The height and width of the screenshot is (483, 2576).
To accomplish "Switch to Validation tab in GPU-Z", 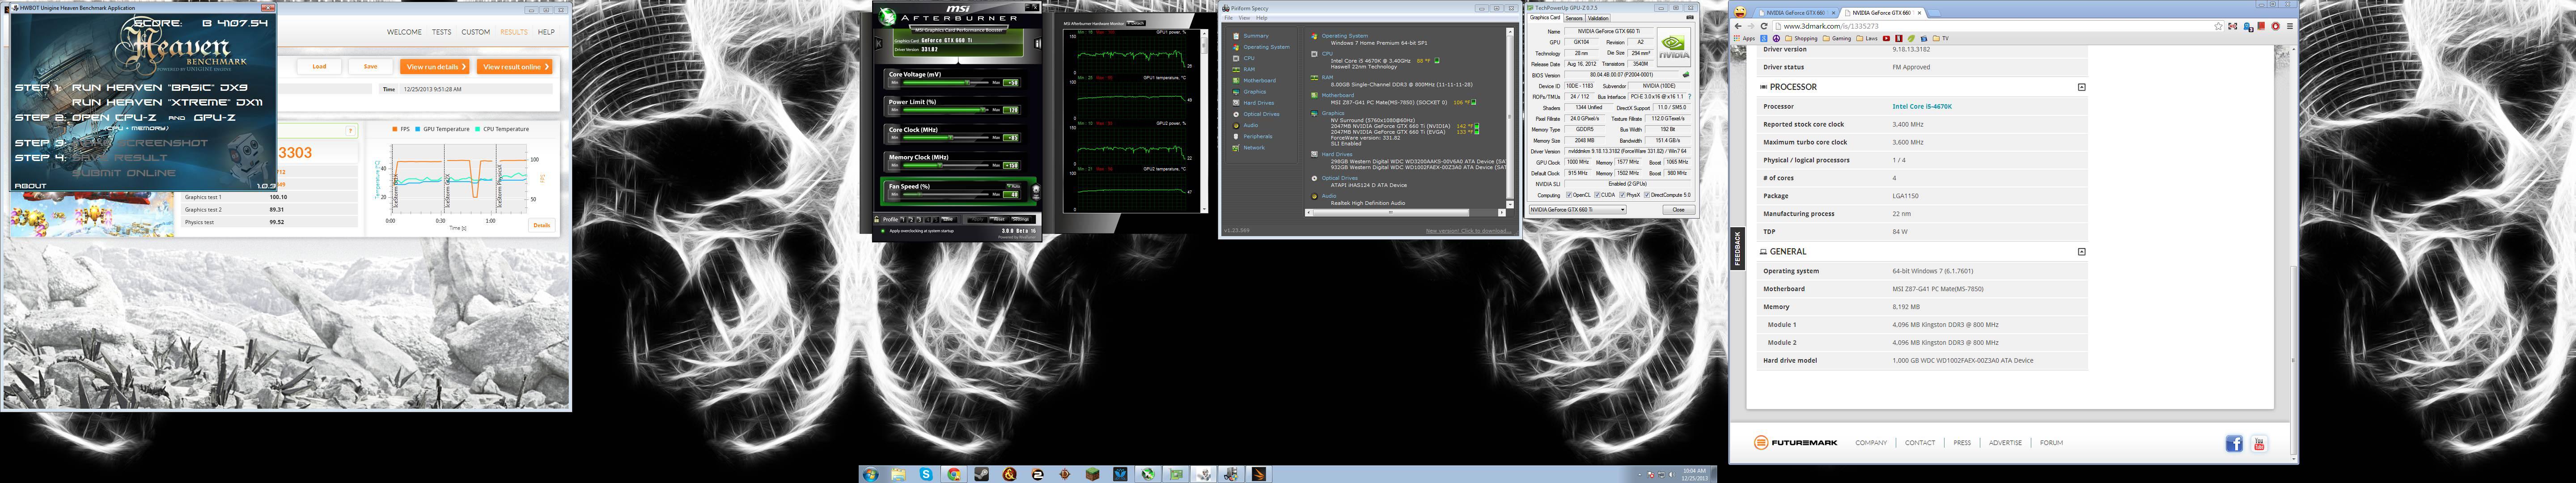I will tap(1599, 18).
